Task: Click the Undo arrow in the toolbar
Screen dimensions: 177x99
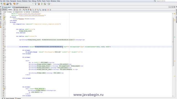Action: (14, 4)
